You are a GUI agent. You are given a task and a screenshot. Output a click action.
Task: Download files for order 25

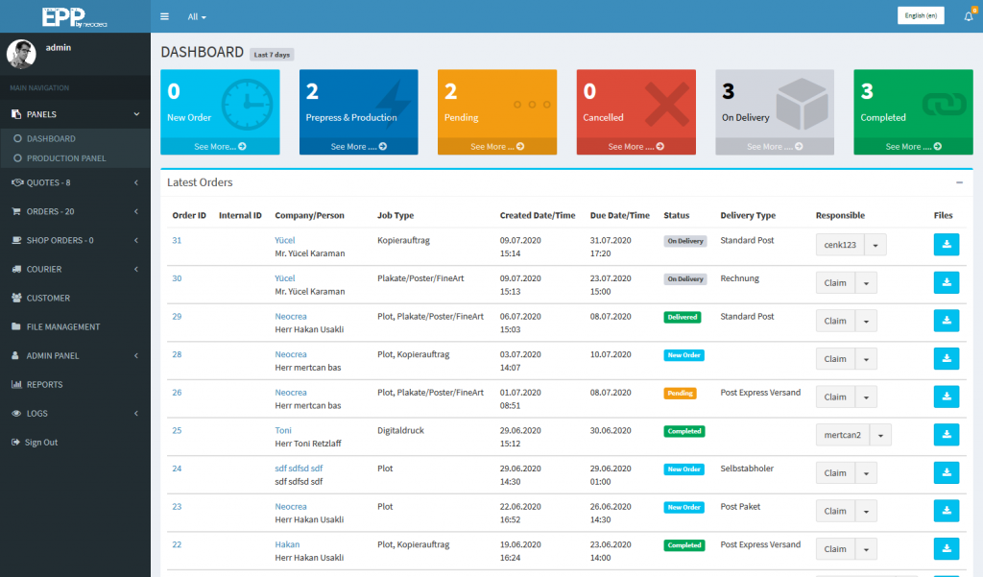pyautogui.click(x=946, y=435)
